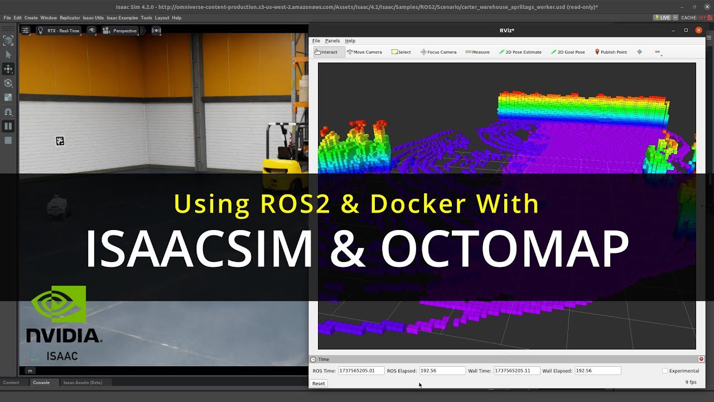Open the Tools menu

(146, 18)
